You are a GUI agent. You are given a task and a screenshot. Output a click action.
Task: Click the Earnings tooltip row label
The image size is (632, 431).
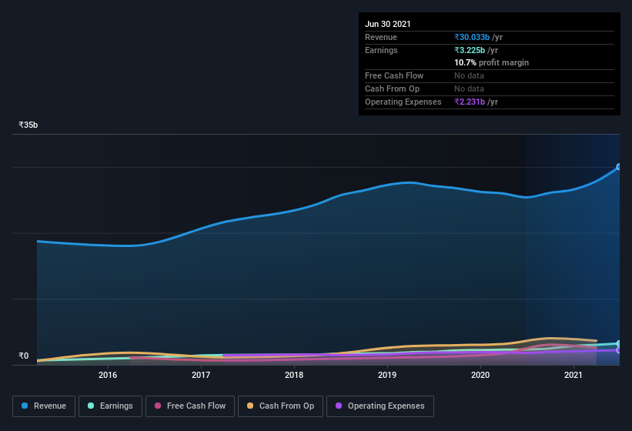click(x=381, y=50)
